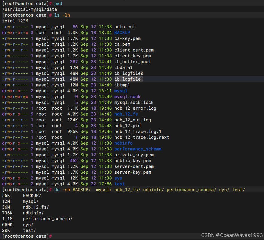Screen dimensions: 264x240
Task: Select the blue mysql directory name
Action: [x=121, y=91]
